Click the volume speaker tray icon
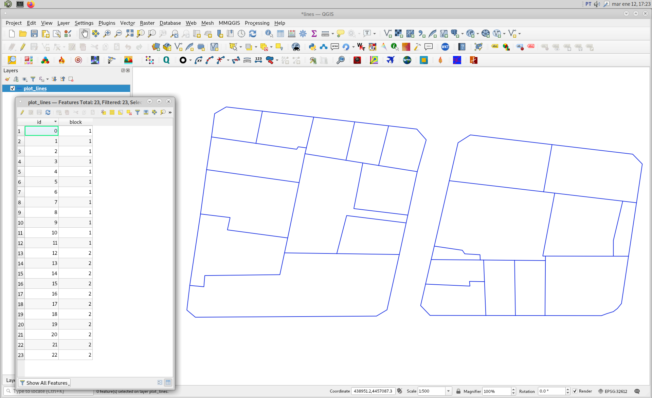652x398 pixels. pyautogui.click(x=597, y=4)
